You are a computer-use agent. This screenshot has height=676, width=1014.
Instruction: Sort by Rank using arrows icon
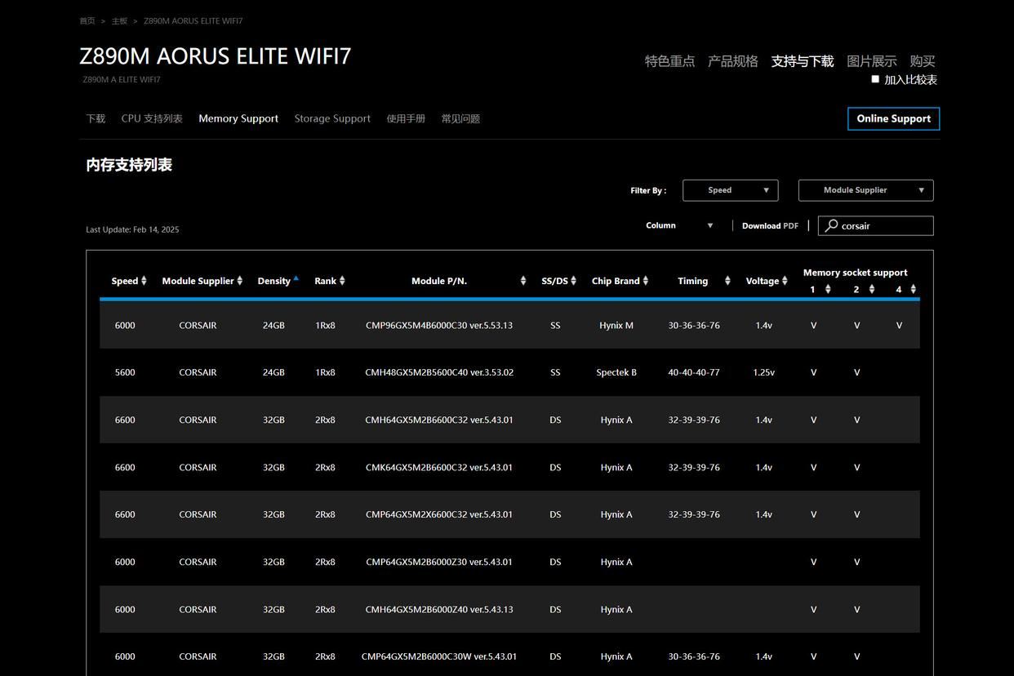342,281
